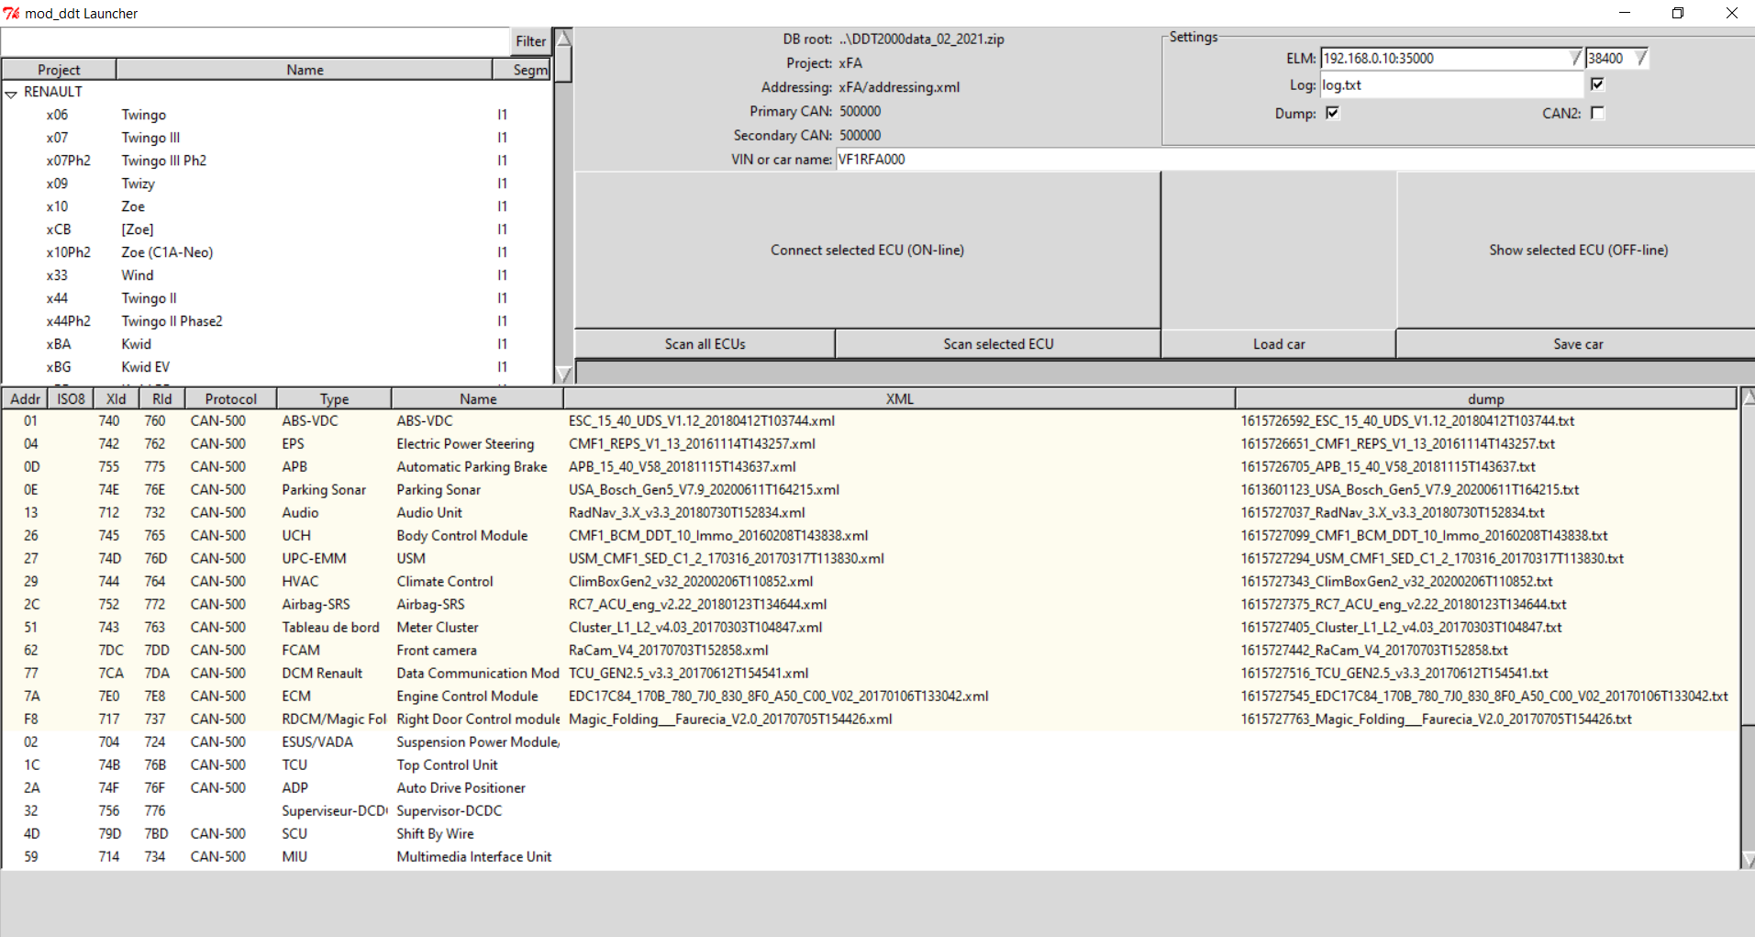The height and width of the screenshot is (937, 1755).
Task: Select the xBG Kwid EV project
Action: tap(277, 367)
